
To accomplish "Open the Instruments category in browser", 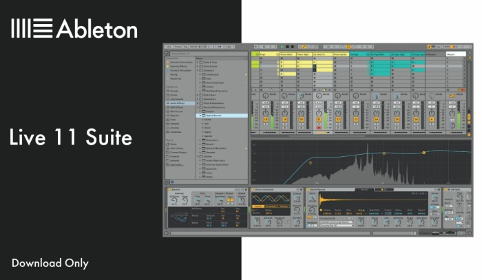I will pyautogui.click(x=178, y=98).
